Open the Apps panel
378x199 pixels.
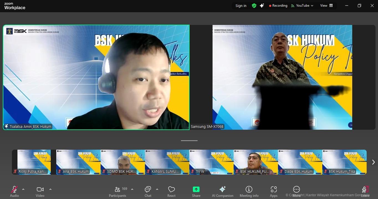[x=274, y=190]
